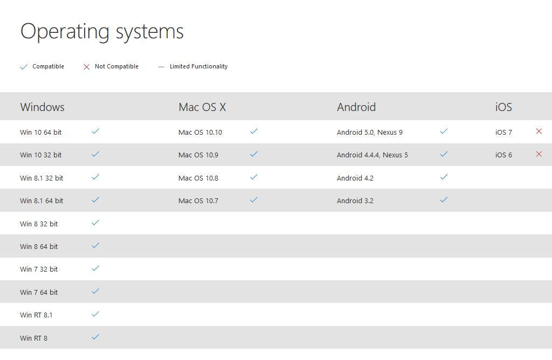Click the checkmark next to Win 8.1 32 bit
Image resolution: width=552 pixels, height=360 pixels.
[95, 177]
